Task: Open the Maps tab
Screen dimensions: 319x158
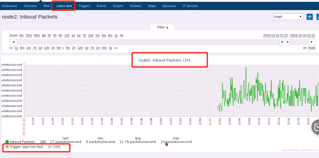Action: click(x=152, y=6)
